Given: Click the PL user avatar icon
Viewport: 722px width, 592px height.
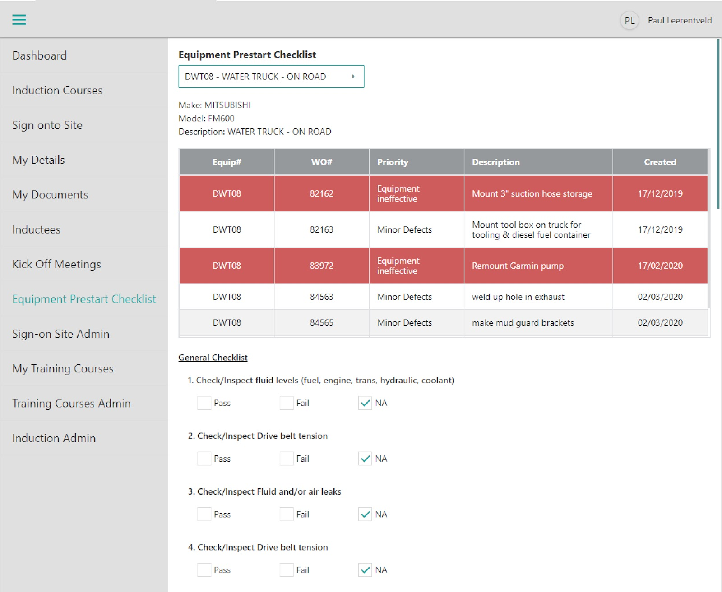Looking at the screenshot, I should click(629, 21).
